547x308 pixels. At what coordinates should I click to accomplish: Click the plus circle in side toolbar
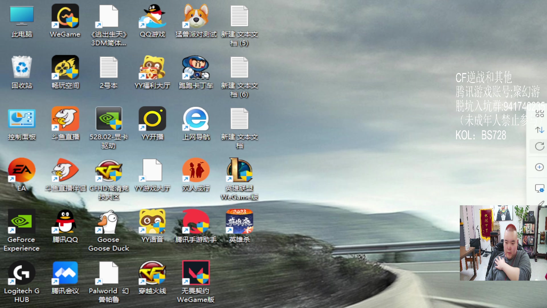539,167
